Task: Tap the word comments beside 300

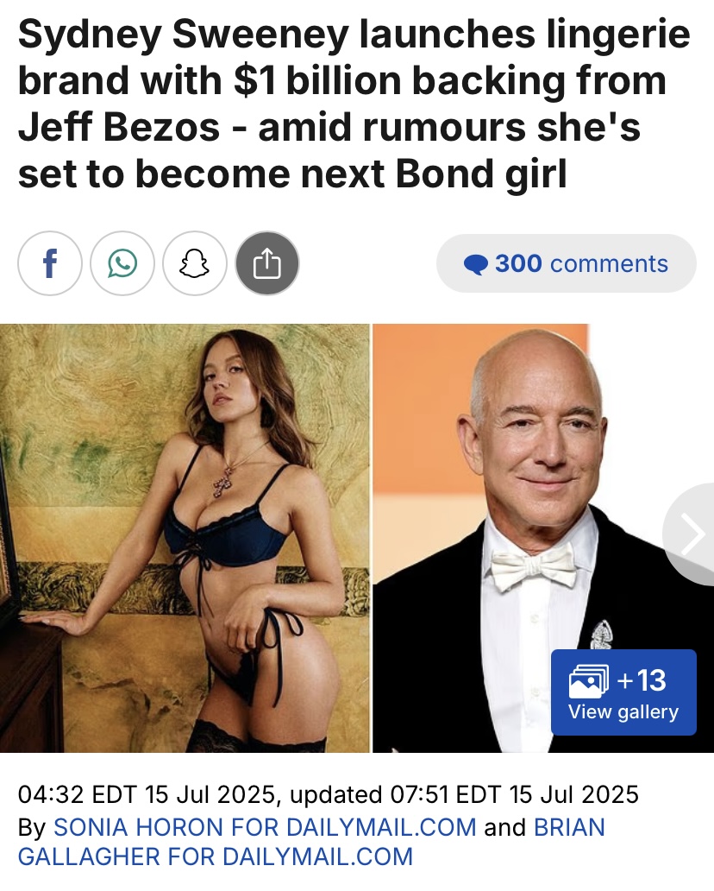Action: 609,263
